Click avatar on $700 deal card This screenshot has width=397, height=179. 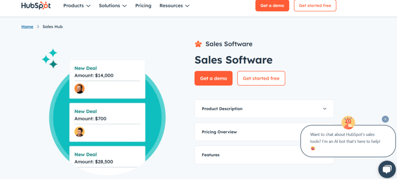[x=79, y=132]
